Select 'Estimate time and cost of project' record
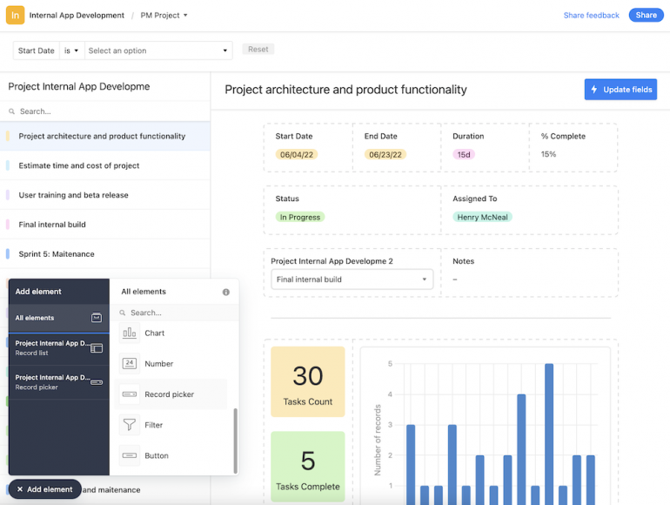 pos(79,165)
